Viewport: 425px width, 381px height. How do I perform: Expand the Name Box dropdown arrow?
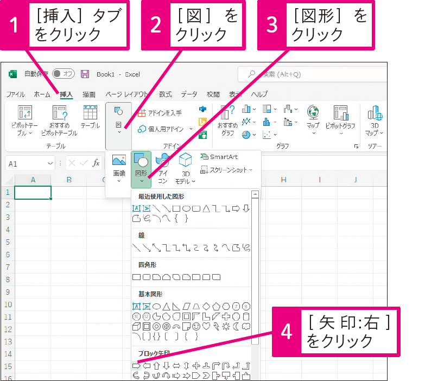coord(50,163)
